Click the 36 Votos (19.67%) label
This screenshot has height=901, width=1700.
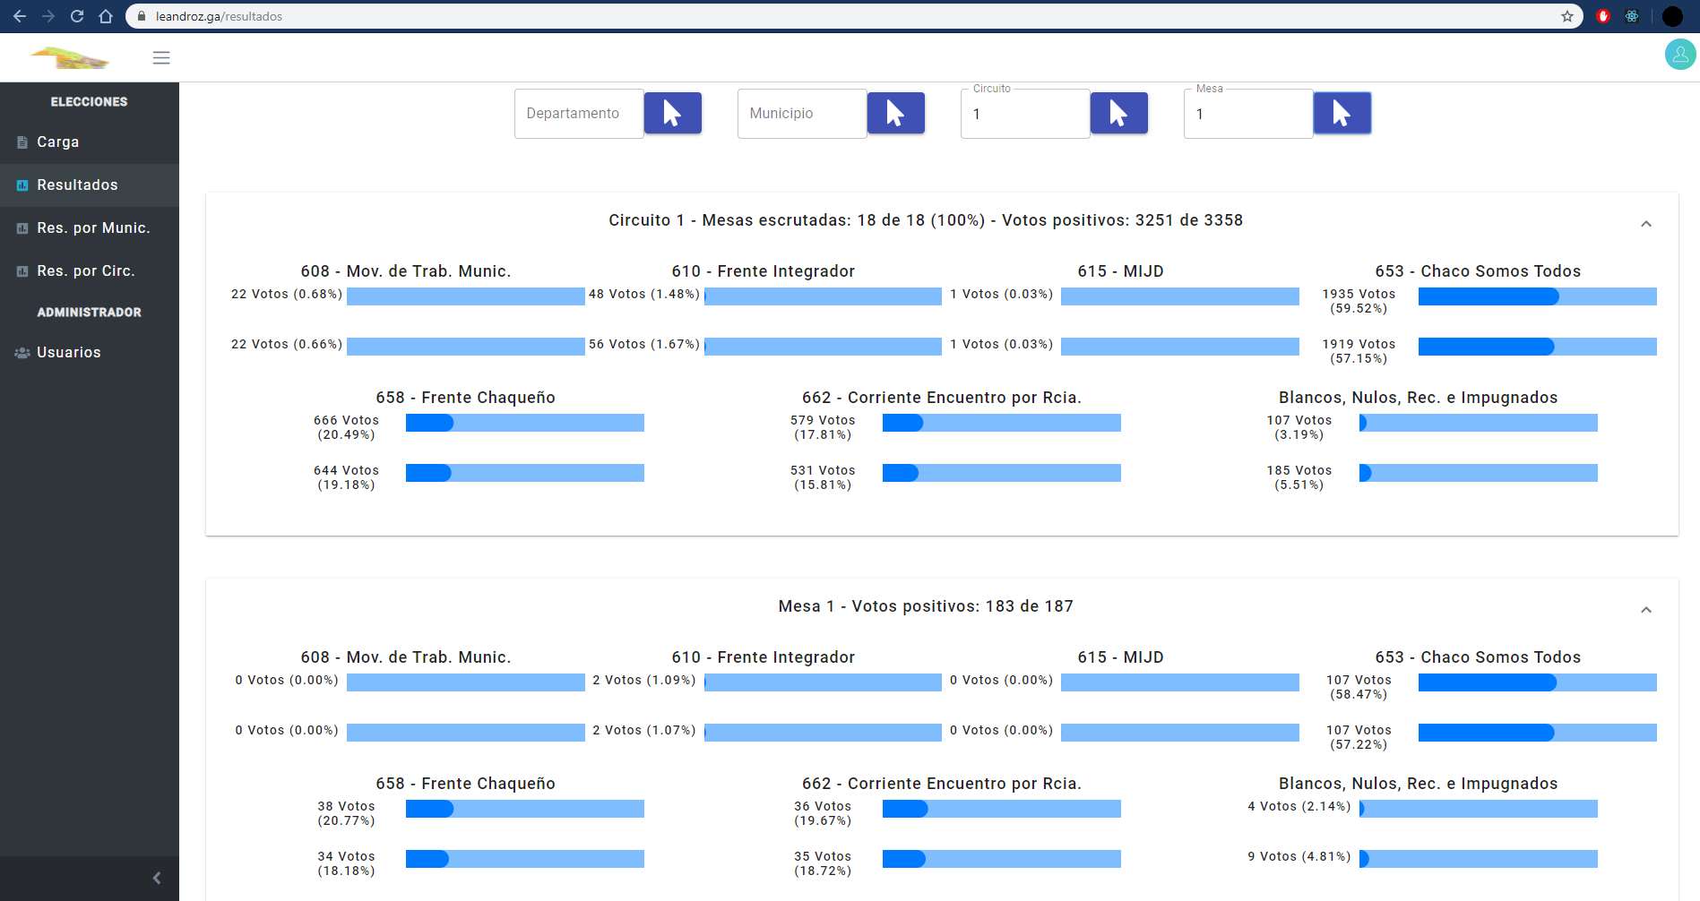pos(823,813)
